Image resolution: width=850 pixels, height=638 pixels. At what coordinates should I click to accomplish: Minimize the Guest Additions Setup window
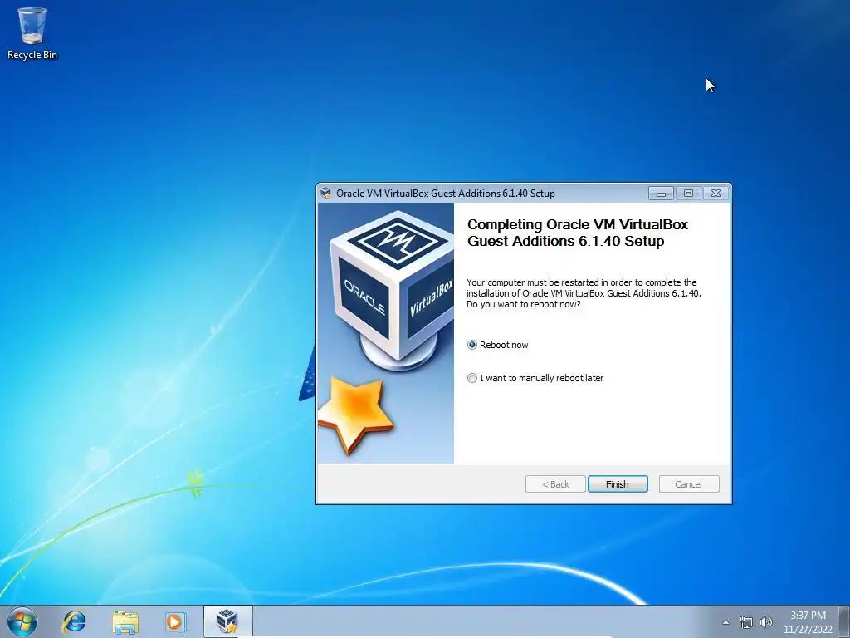(661, 193)
